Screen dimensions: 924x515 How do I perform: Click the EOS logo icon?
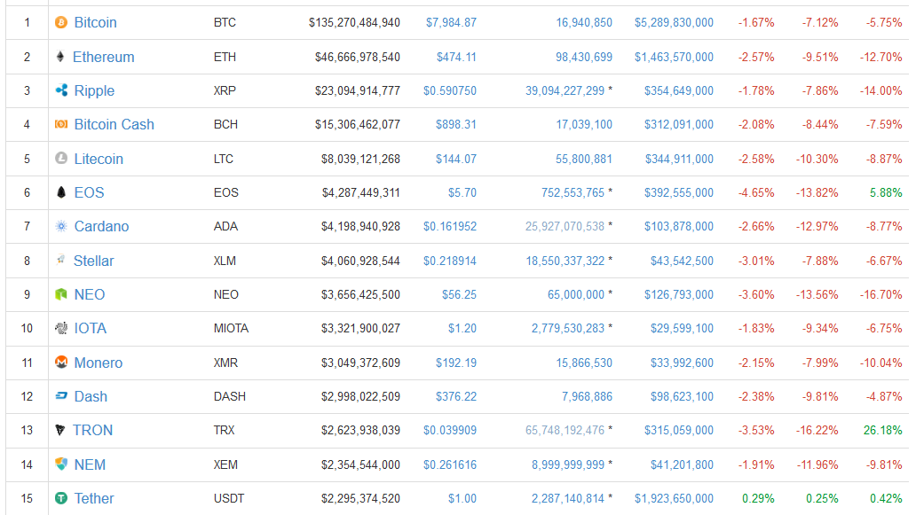point(61,192)
